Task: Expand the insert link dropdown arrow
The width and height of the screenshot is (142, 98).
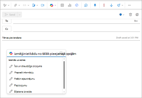Action: coord(28,5)
